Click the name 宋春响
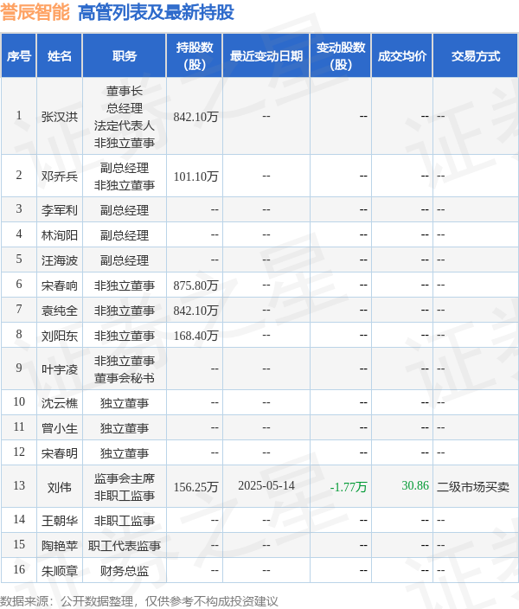This screenshot has width=519, height=609. tap(60, 285)
